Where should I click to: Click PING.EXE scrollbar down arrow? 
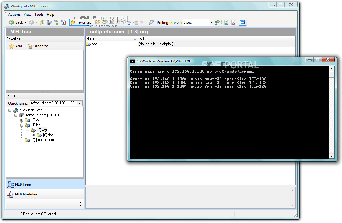click(331, 156)
